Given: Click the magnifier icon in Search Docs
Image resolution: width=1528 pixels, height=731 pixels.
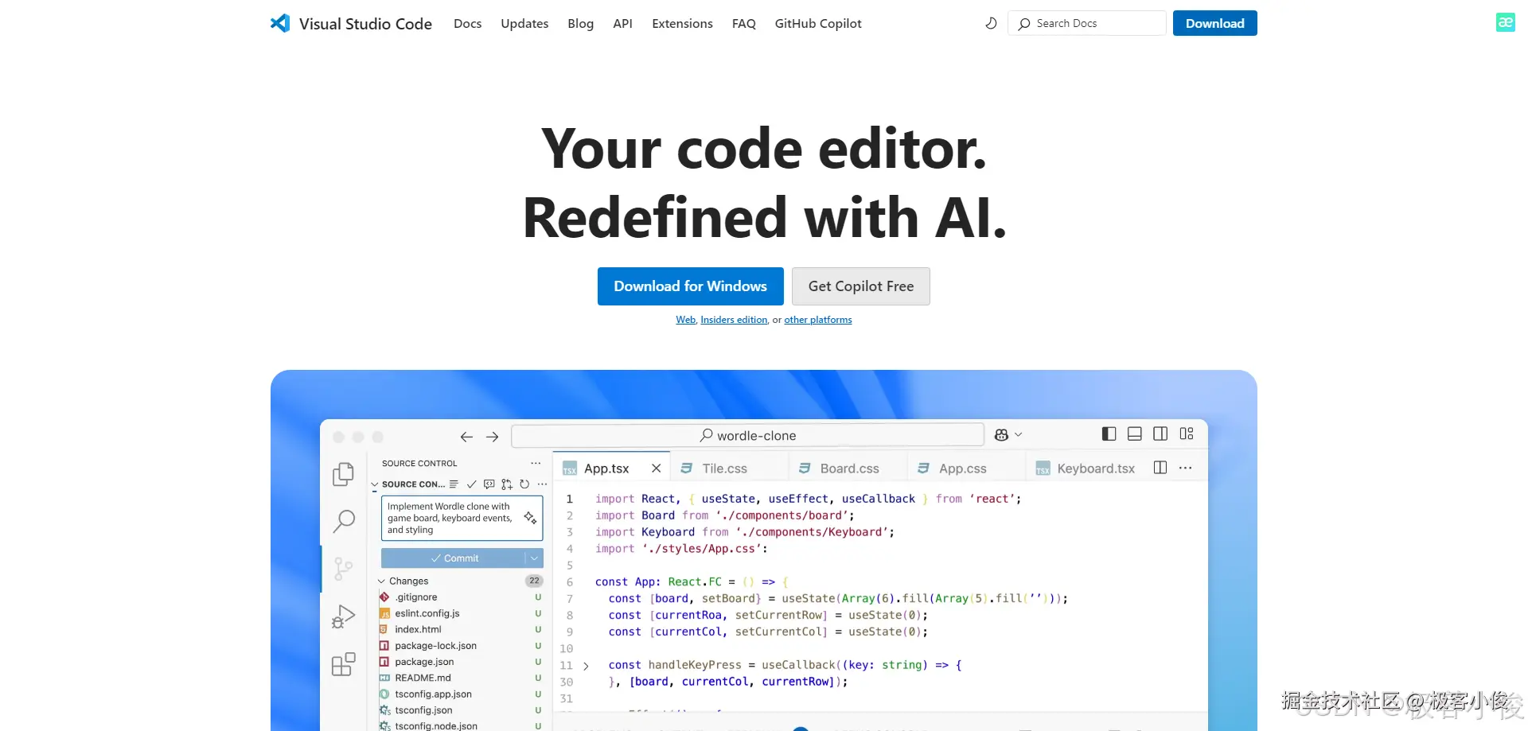Looking at the screenshot, I should (1024, 24).
